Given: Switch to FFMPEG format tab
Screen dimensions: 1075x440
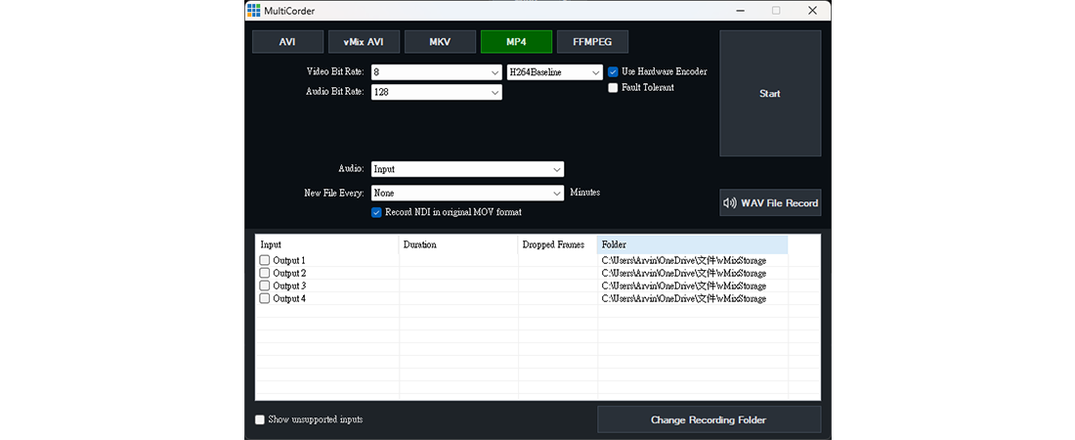Looking at the screenshot, I should (x=592, y=41).
